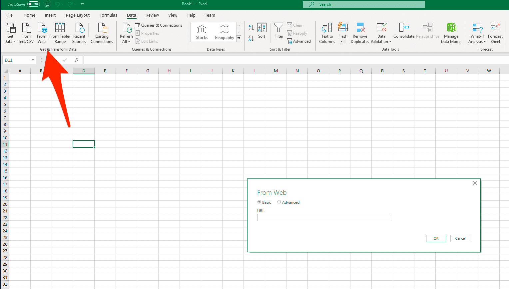The image size is (509, 289).
Task: Open the Name Box dropdown arrow
Action: click(x=33, y=60)
